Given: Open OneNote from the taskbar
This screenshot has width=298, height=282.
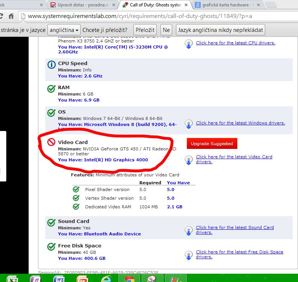Looking at the screenshot, I should point(35,279).
